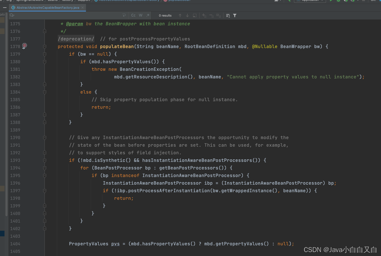Image resolution: width=381 pixels, height=256 pixels.
Task: Jump to next match with the down arrow
Action: (x=187, y=15)
